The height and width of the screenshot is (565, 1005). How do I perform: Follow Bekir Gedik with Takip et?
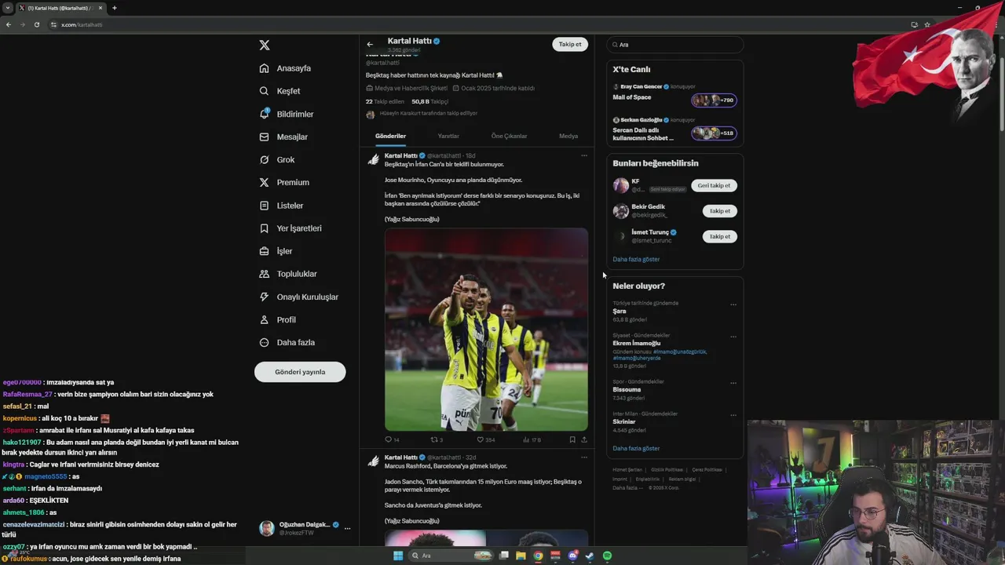[x=720, y=210]
